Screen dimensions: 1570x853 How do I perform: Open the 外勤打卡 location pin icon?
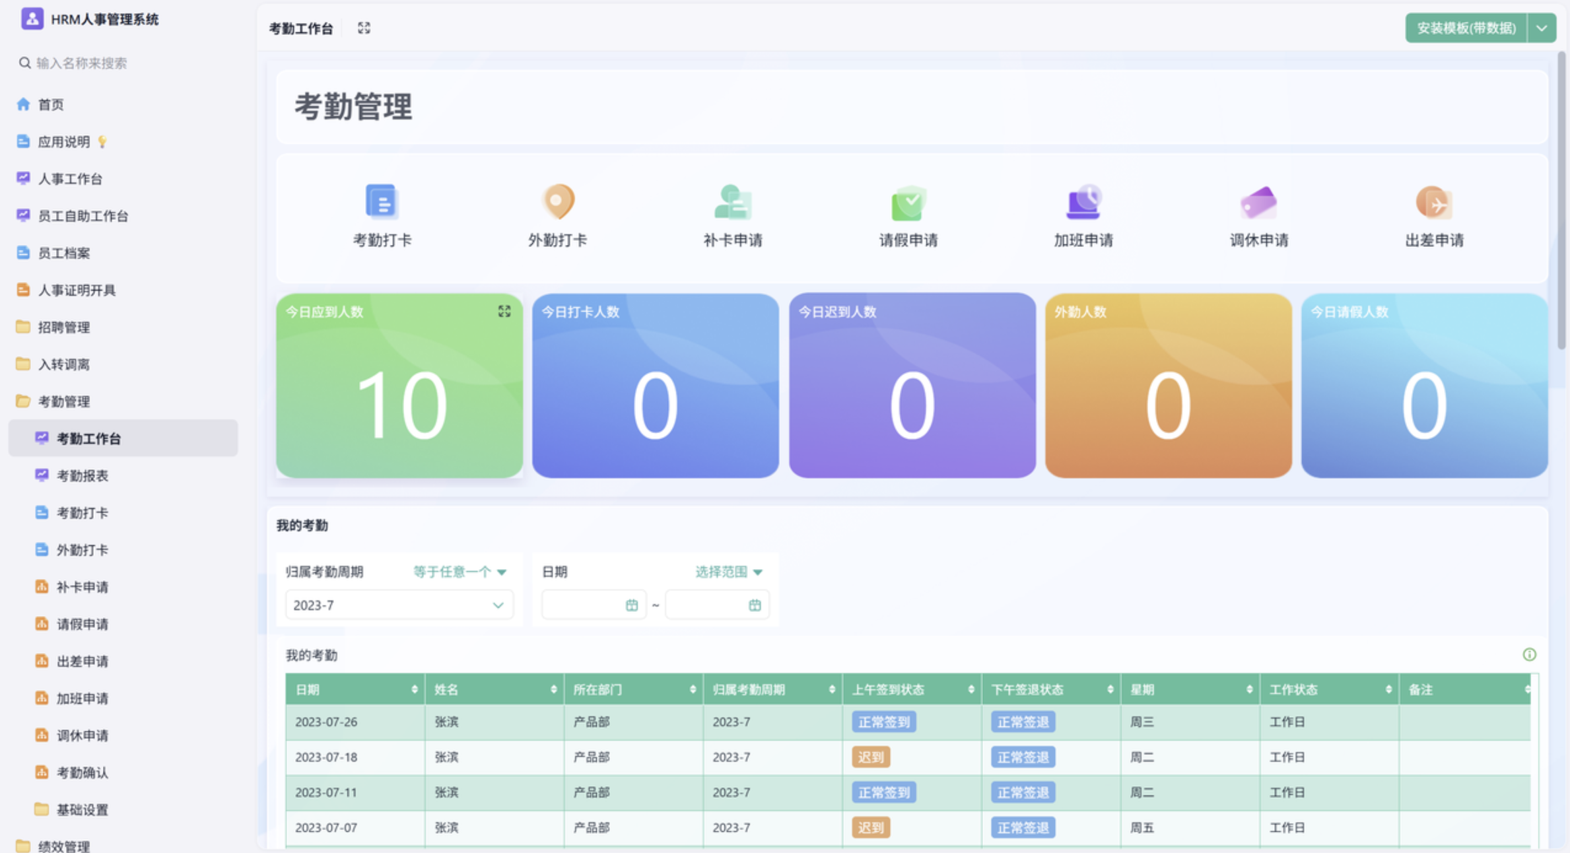[x=558, y=201]
